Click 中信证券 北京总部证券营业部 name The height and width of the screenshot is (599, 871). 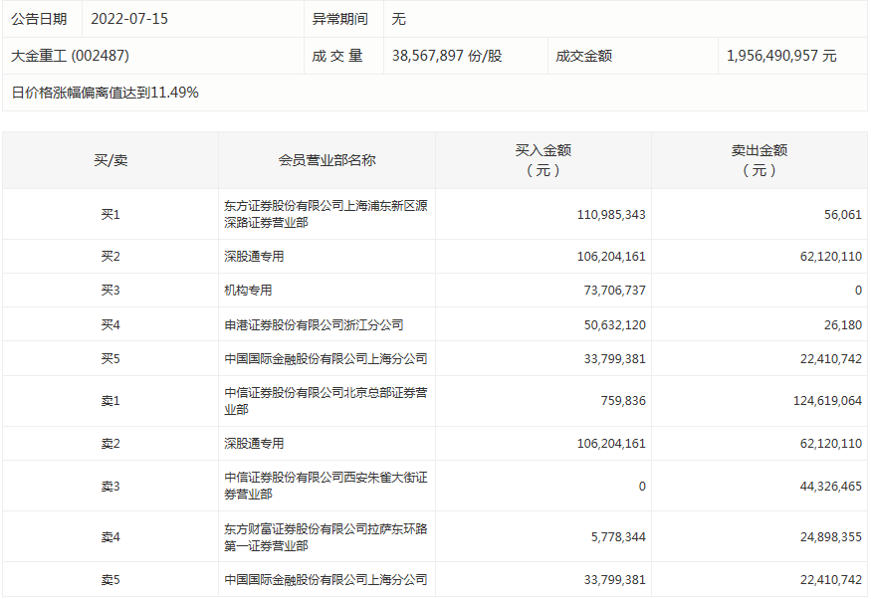coord(326,401)
